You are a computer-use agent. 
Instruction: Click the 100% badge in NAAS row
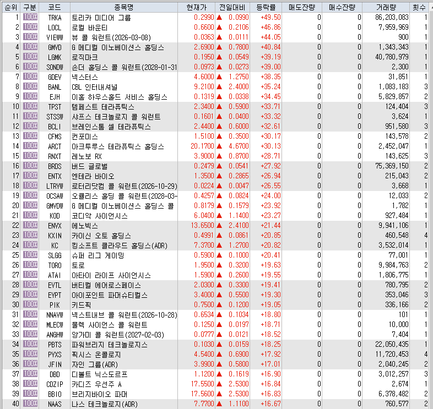(30, 403)
